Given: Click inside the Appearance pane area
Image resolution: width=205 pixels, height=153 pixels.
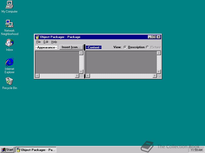Looking at the screenshot, I should [57, 62].
